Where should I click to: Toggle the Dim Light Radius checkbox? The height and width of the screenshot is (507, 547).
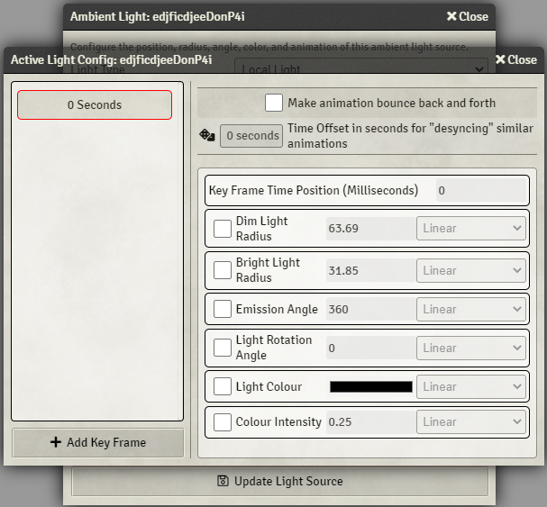[223, 229]
